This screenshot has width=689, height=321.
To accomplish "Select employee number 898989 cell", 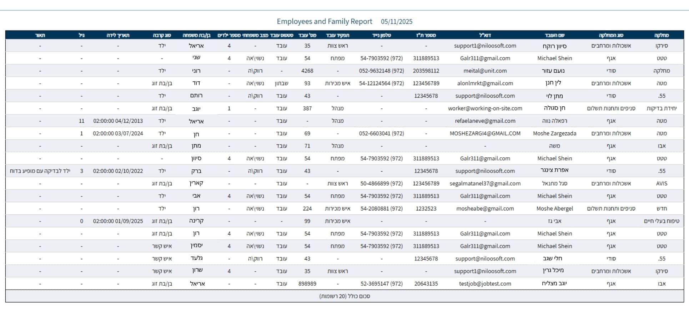I will 307,284.
